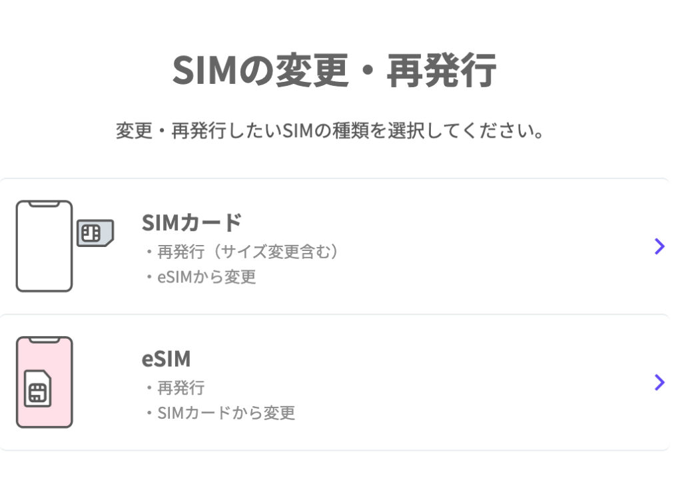The height and width of the screenshot is (494, 682).
Task: Click the embedded chip icon inside pink phone
Action: (x=38, y=393)
